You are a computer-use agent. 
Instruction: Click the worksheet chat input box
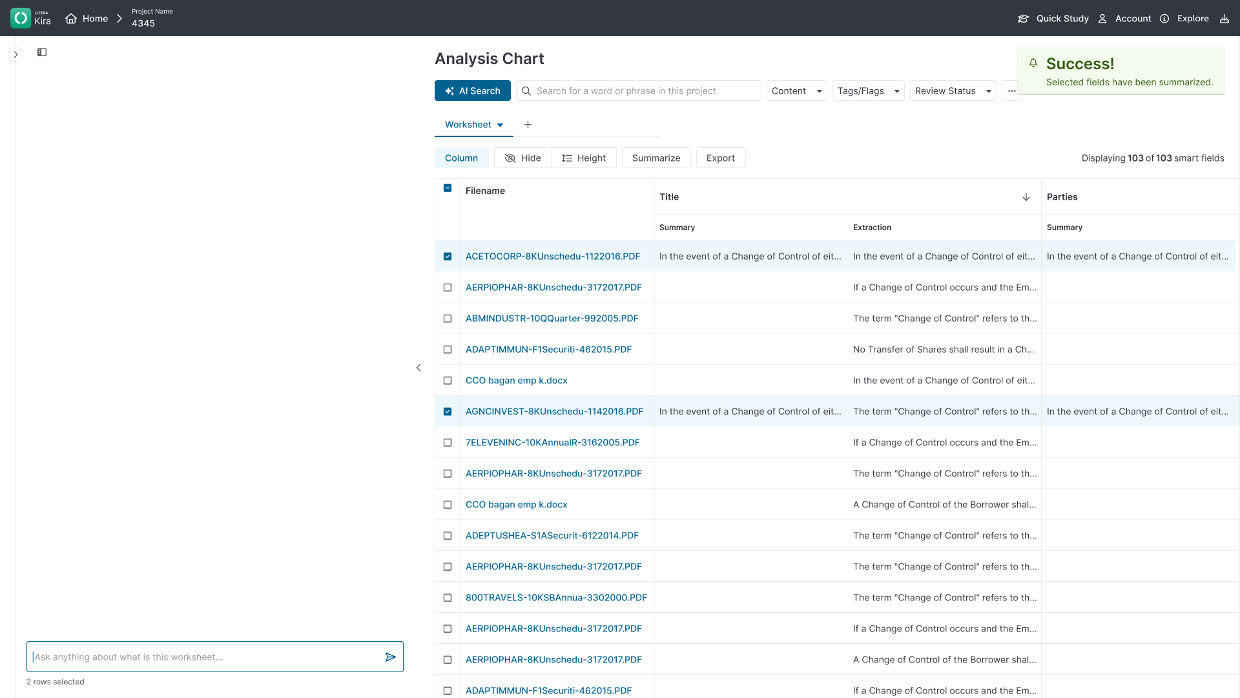click(215, 657)
